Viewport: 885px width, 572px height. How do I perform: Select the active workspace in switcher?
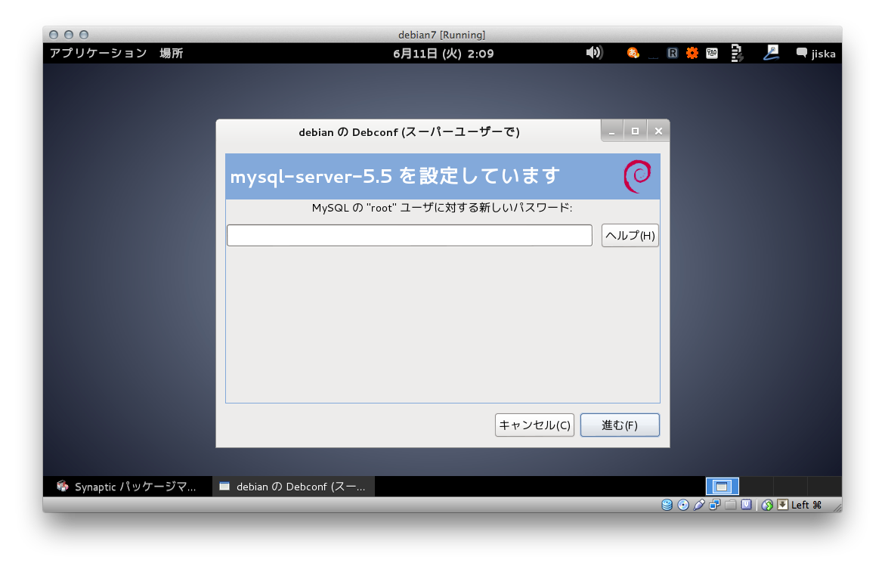(x=723, y=487)
